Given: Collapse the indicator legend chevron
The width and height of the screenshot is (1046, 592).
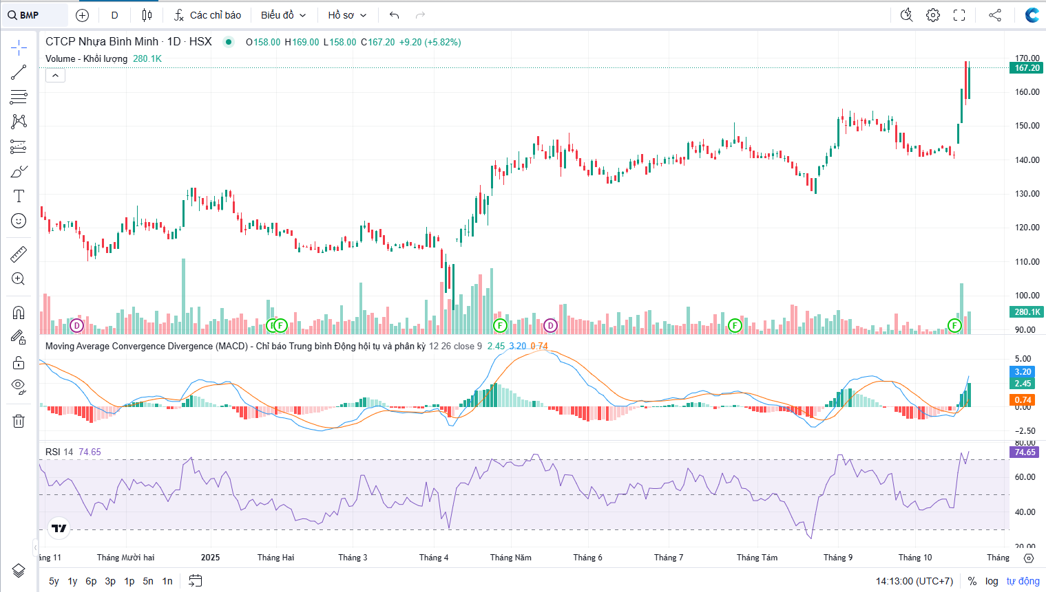Looking at the screenshot, I should [55, 75].
